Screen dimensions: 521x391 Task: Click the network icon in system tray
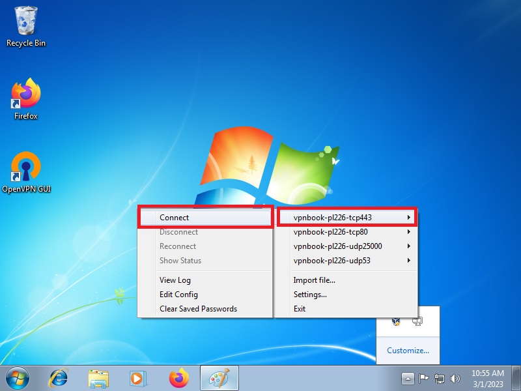(440, 378)
